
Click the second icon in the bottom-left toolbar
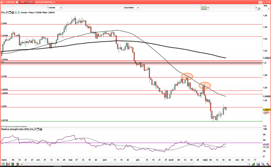[x=8, y=164]
